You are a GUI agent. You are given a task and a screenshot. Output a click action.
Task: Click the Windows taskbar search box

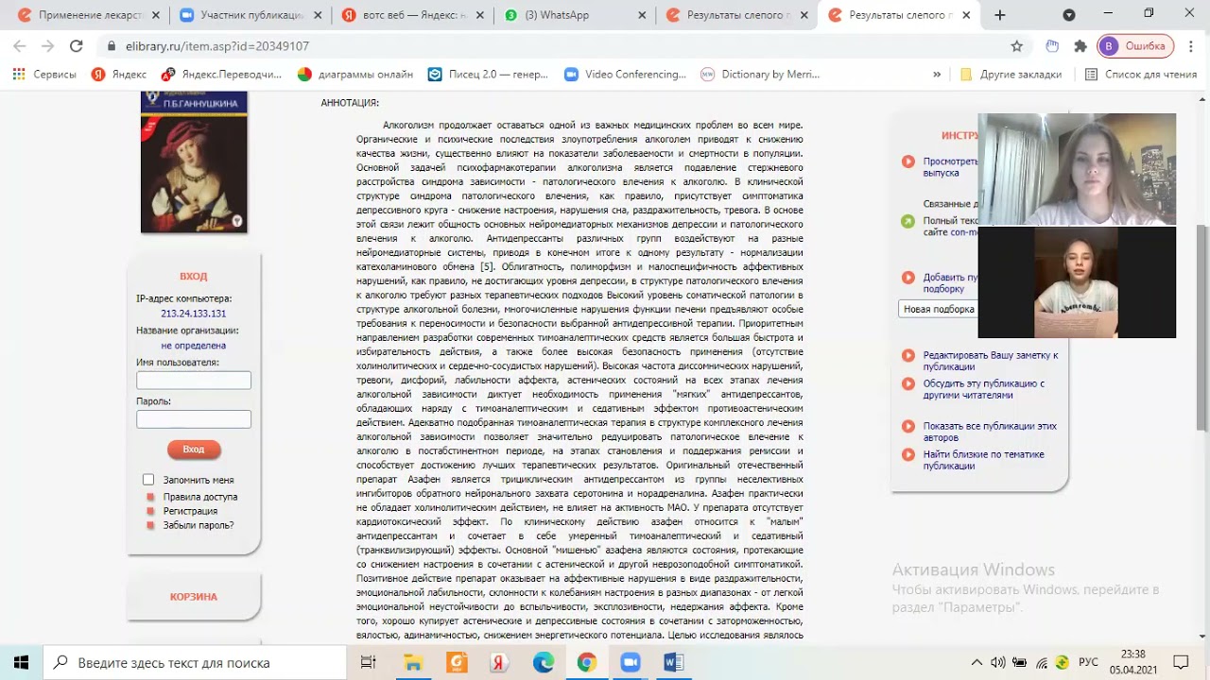(196, 663)
